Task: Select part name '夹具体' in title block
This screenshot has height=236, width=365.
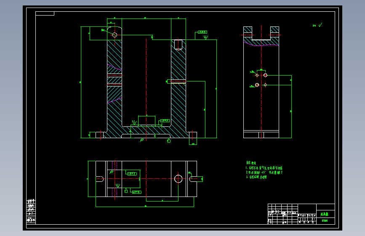Action: (x=324, y=214)
